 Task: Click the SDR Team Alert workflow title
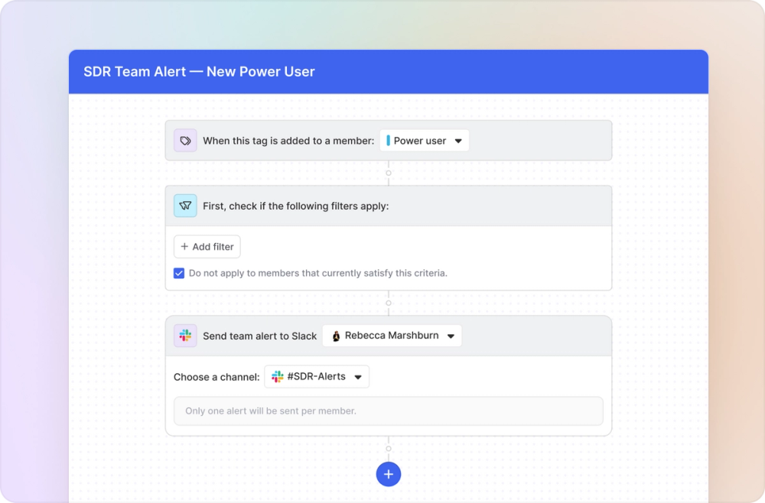coord(199,72)
